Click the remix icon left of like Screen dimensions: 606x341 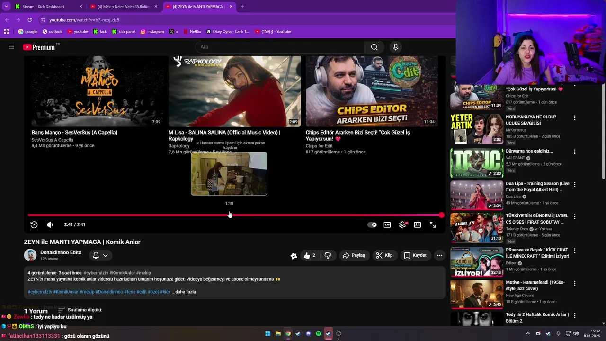tap(294, 256)
